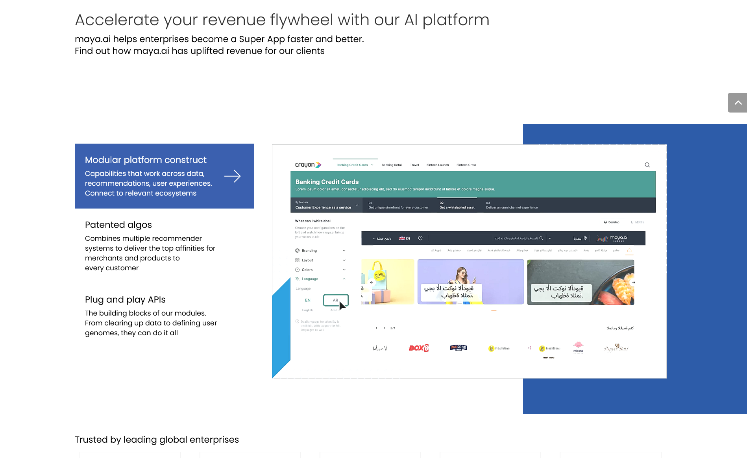Click the orange home icon in category bar

(x=629, y=251)
